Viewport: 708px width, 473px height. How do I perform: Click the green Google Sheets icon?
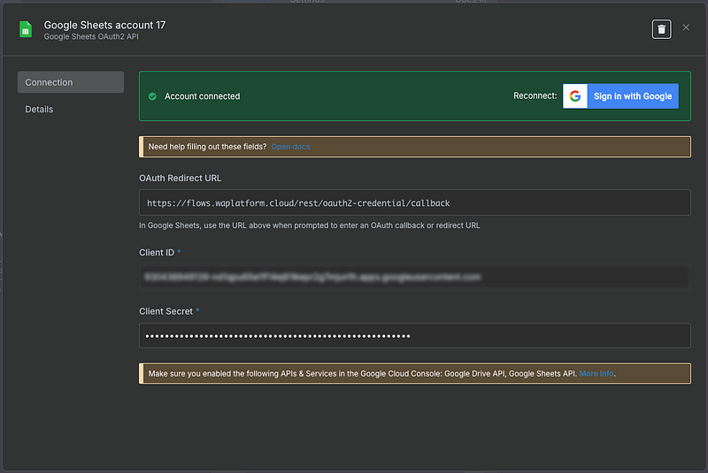[x=27, y=29]
